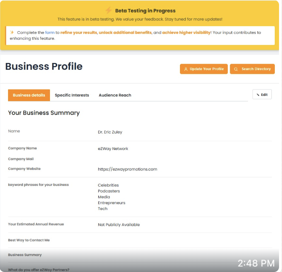Image resolution: width=282 pixels, height=272 pixels.
Task: Click 'Beta Testing in Progress' heading
Action: click(x=145, y=11)
